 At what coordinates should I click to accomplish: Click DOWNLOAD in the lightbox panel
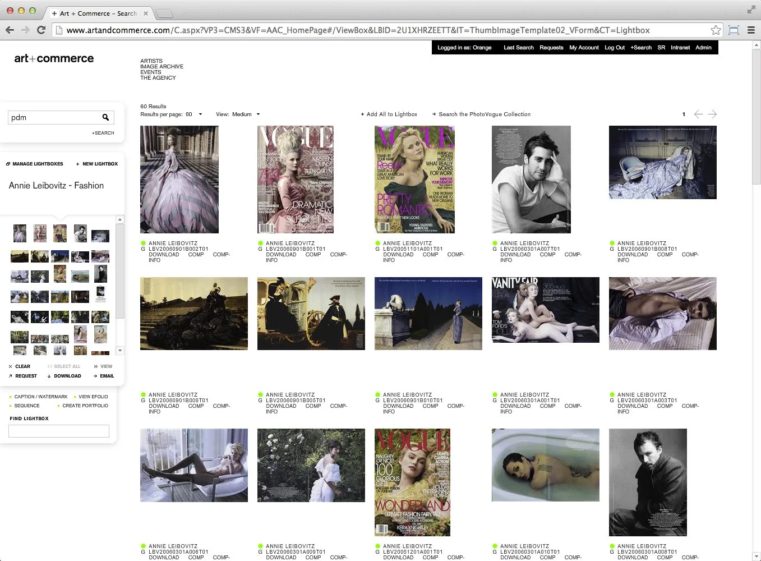pos(64,376)
